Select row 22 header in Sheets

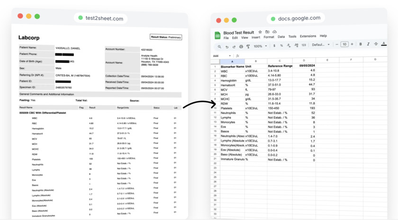click(215, 163)
